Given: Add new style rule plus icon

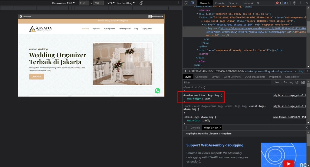Looking at the screenshot, I should [291, 83].
